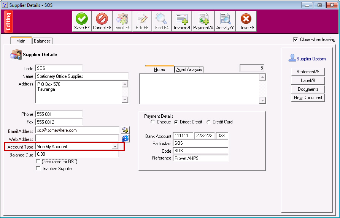Click the app icon in title bar
The height and width of the screenshot is (218, 340).
(5, 5)
